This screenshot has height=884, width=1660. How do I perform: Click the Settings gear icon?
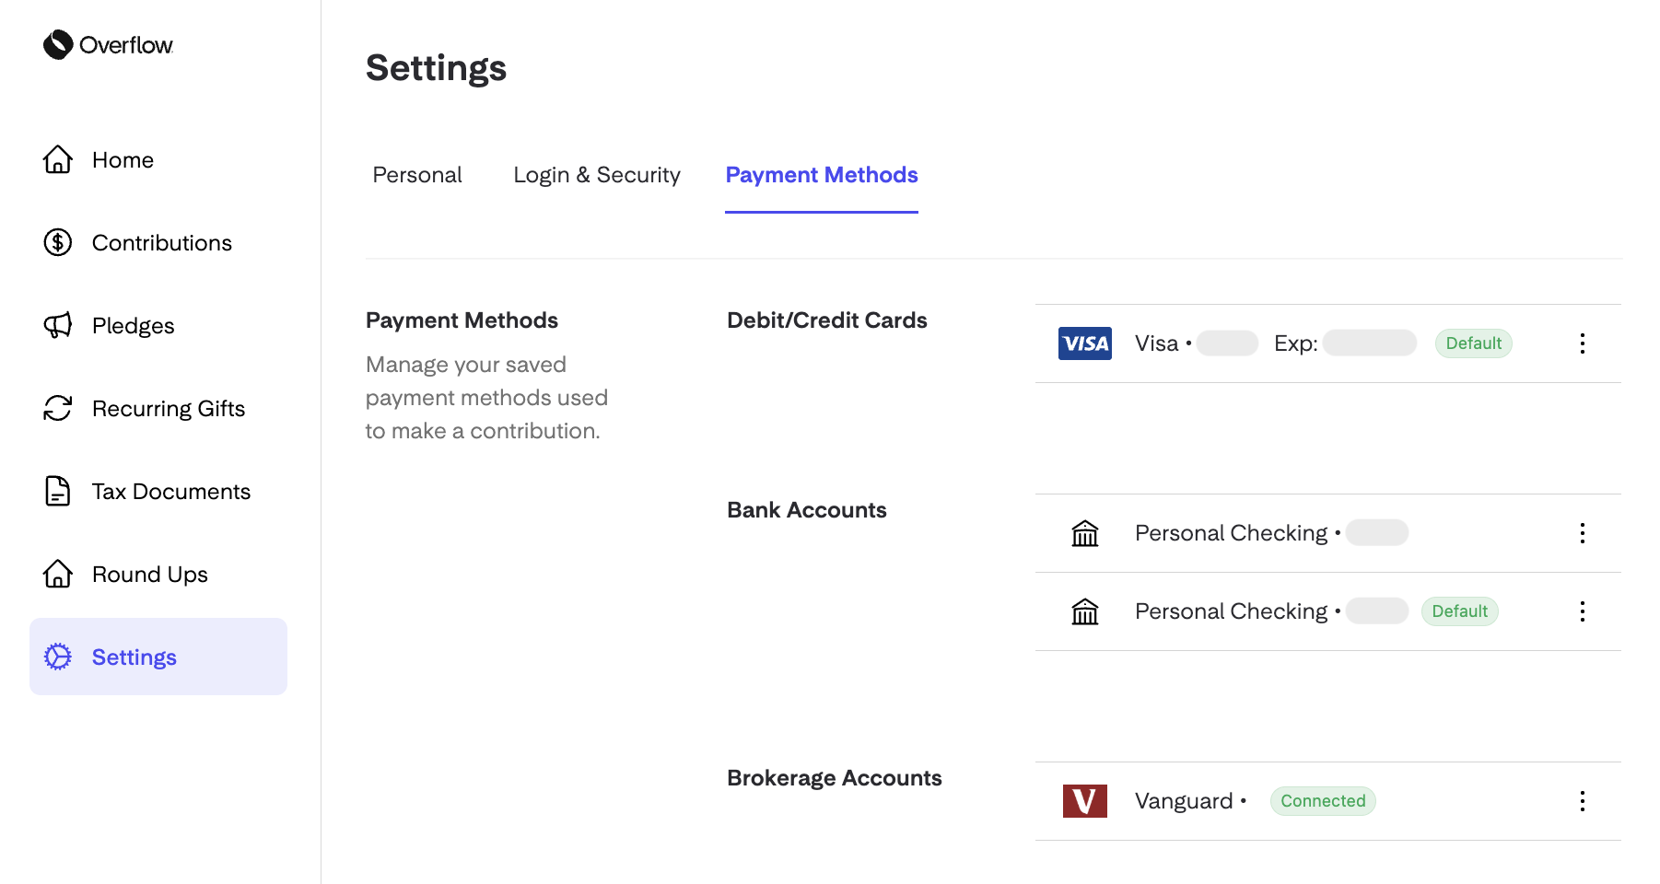57,657
